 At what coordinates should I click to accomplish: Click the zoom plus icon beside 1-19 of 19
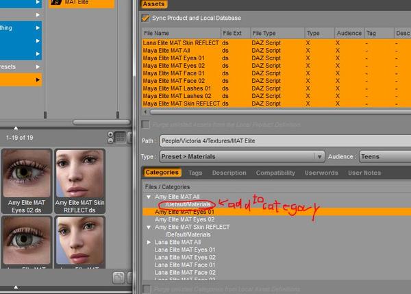110,134
